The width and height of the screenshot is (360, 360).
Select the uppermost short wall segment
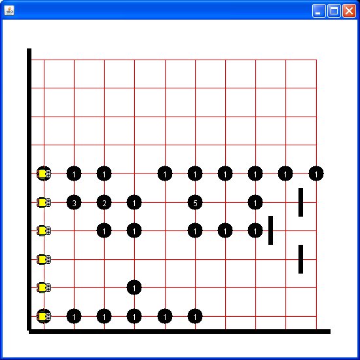tap(301, 202)
